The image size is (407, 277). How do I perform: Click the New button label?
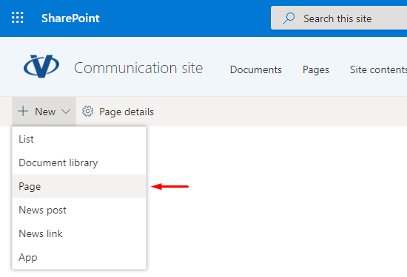(x=45, y=112)
